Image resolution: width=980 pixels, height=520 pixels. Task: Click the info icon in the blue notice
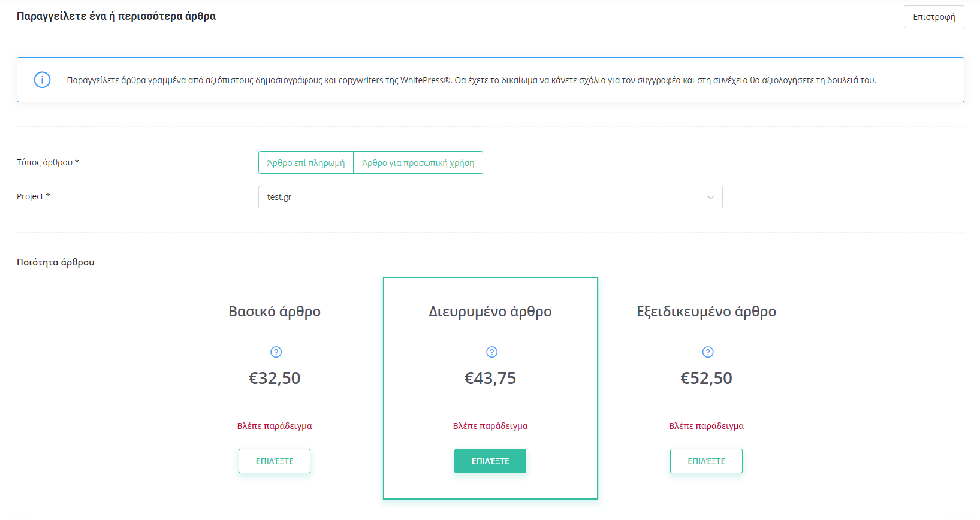pos(42,80)
